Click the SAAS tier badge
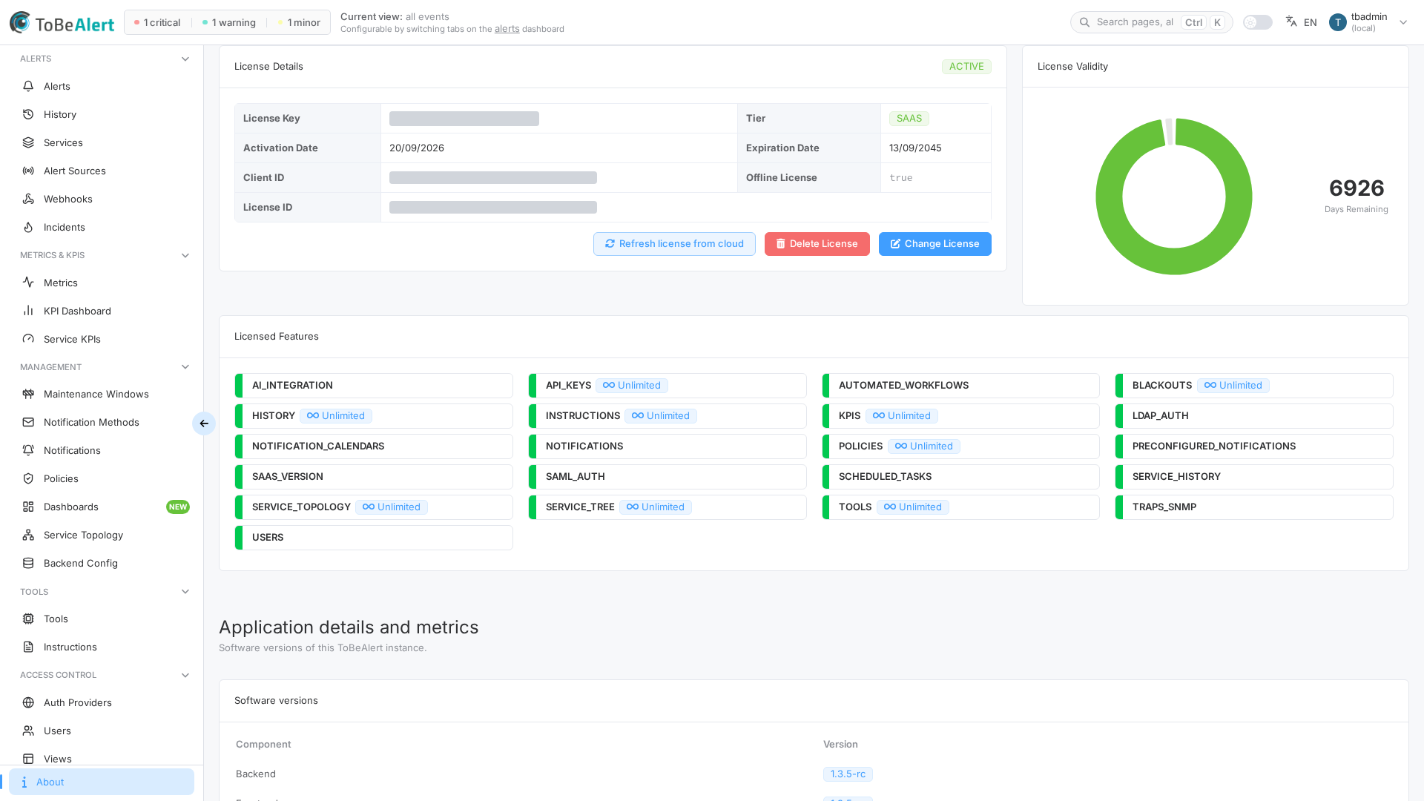 (909, 119)
